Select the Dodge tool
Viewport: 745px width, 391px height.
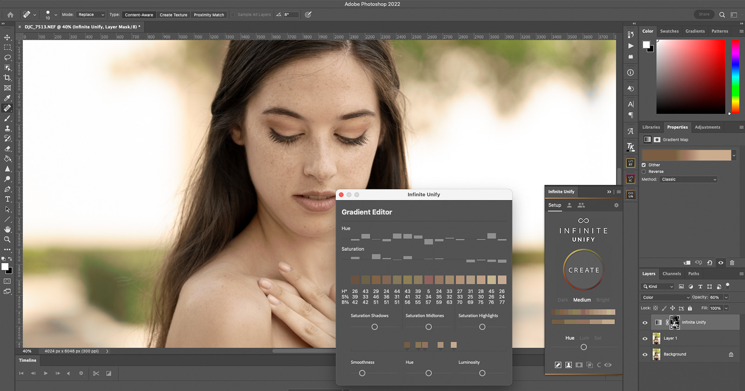(7, 179)
